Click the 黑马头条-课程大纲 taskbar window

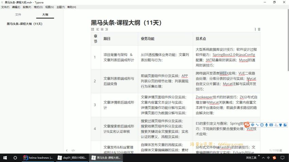(106, 158)
